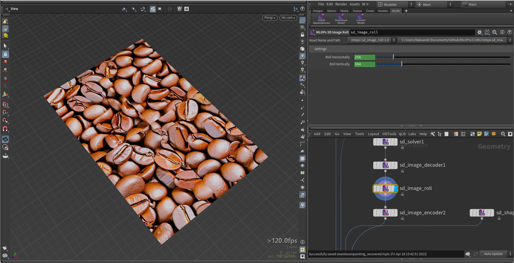Show node info with the info icon
Viewport: 514px width, 263px height.
(x=502, y=32)
